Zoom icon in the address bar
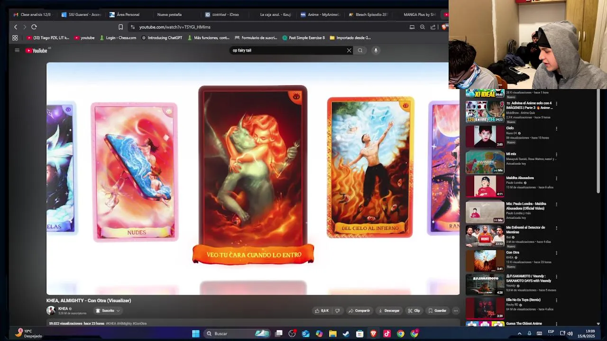 tap(422, 27)
